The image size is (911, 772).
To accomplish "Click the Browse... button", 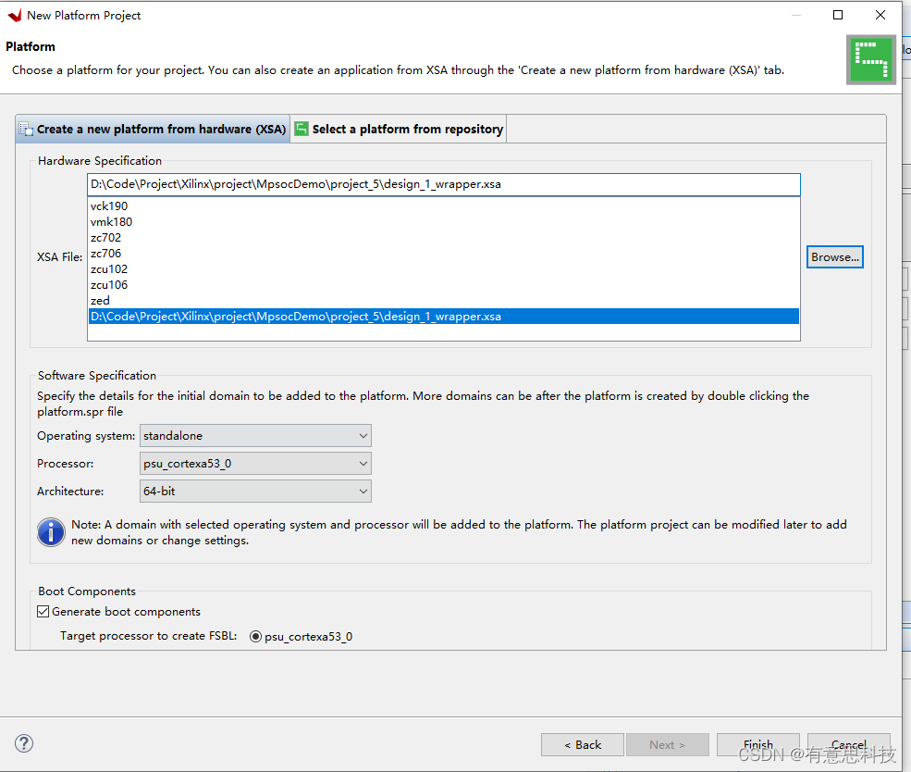I will click(835, 257).
